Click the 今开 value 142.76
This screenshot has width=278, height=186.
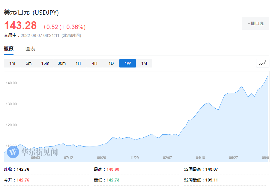coord(23,180)
